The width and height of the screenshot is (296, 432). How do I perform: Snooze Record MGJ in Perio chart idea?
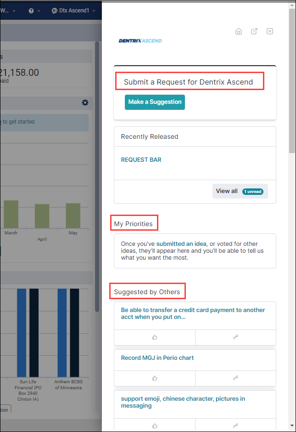coord(235,378)
